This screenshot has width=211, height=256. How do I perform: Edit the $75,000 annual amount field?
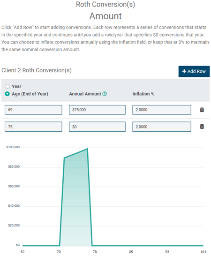pyautogui.click(x=97, y=110)
